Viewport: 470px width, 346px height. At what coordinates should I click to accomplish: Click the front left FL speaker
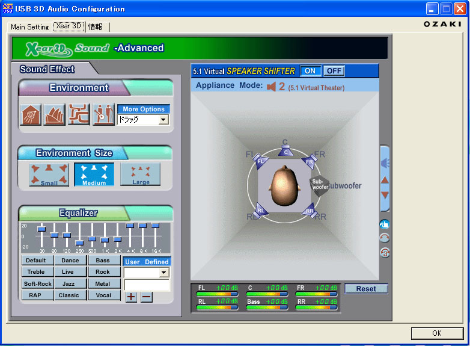coord(261,161)
